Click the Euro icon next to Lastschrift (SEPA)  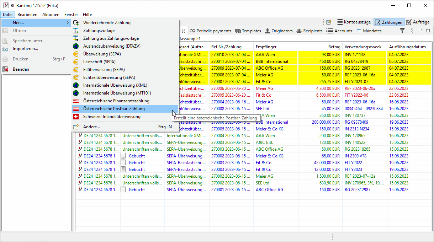(75, 62)
